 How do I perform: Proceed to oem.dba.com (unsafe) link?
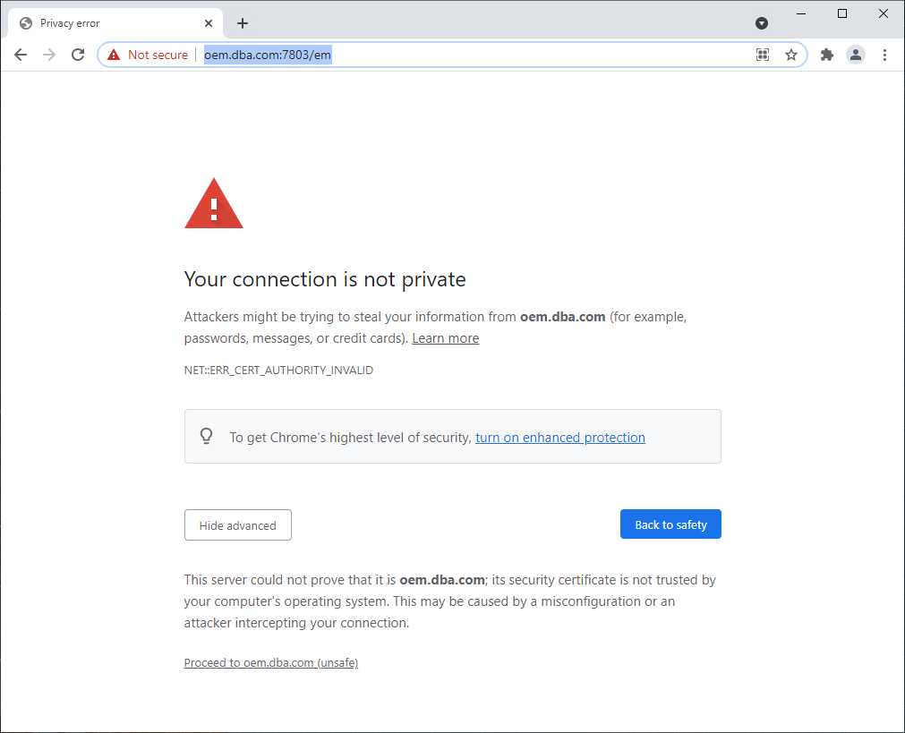(271, 662)
